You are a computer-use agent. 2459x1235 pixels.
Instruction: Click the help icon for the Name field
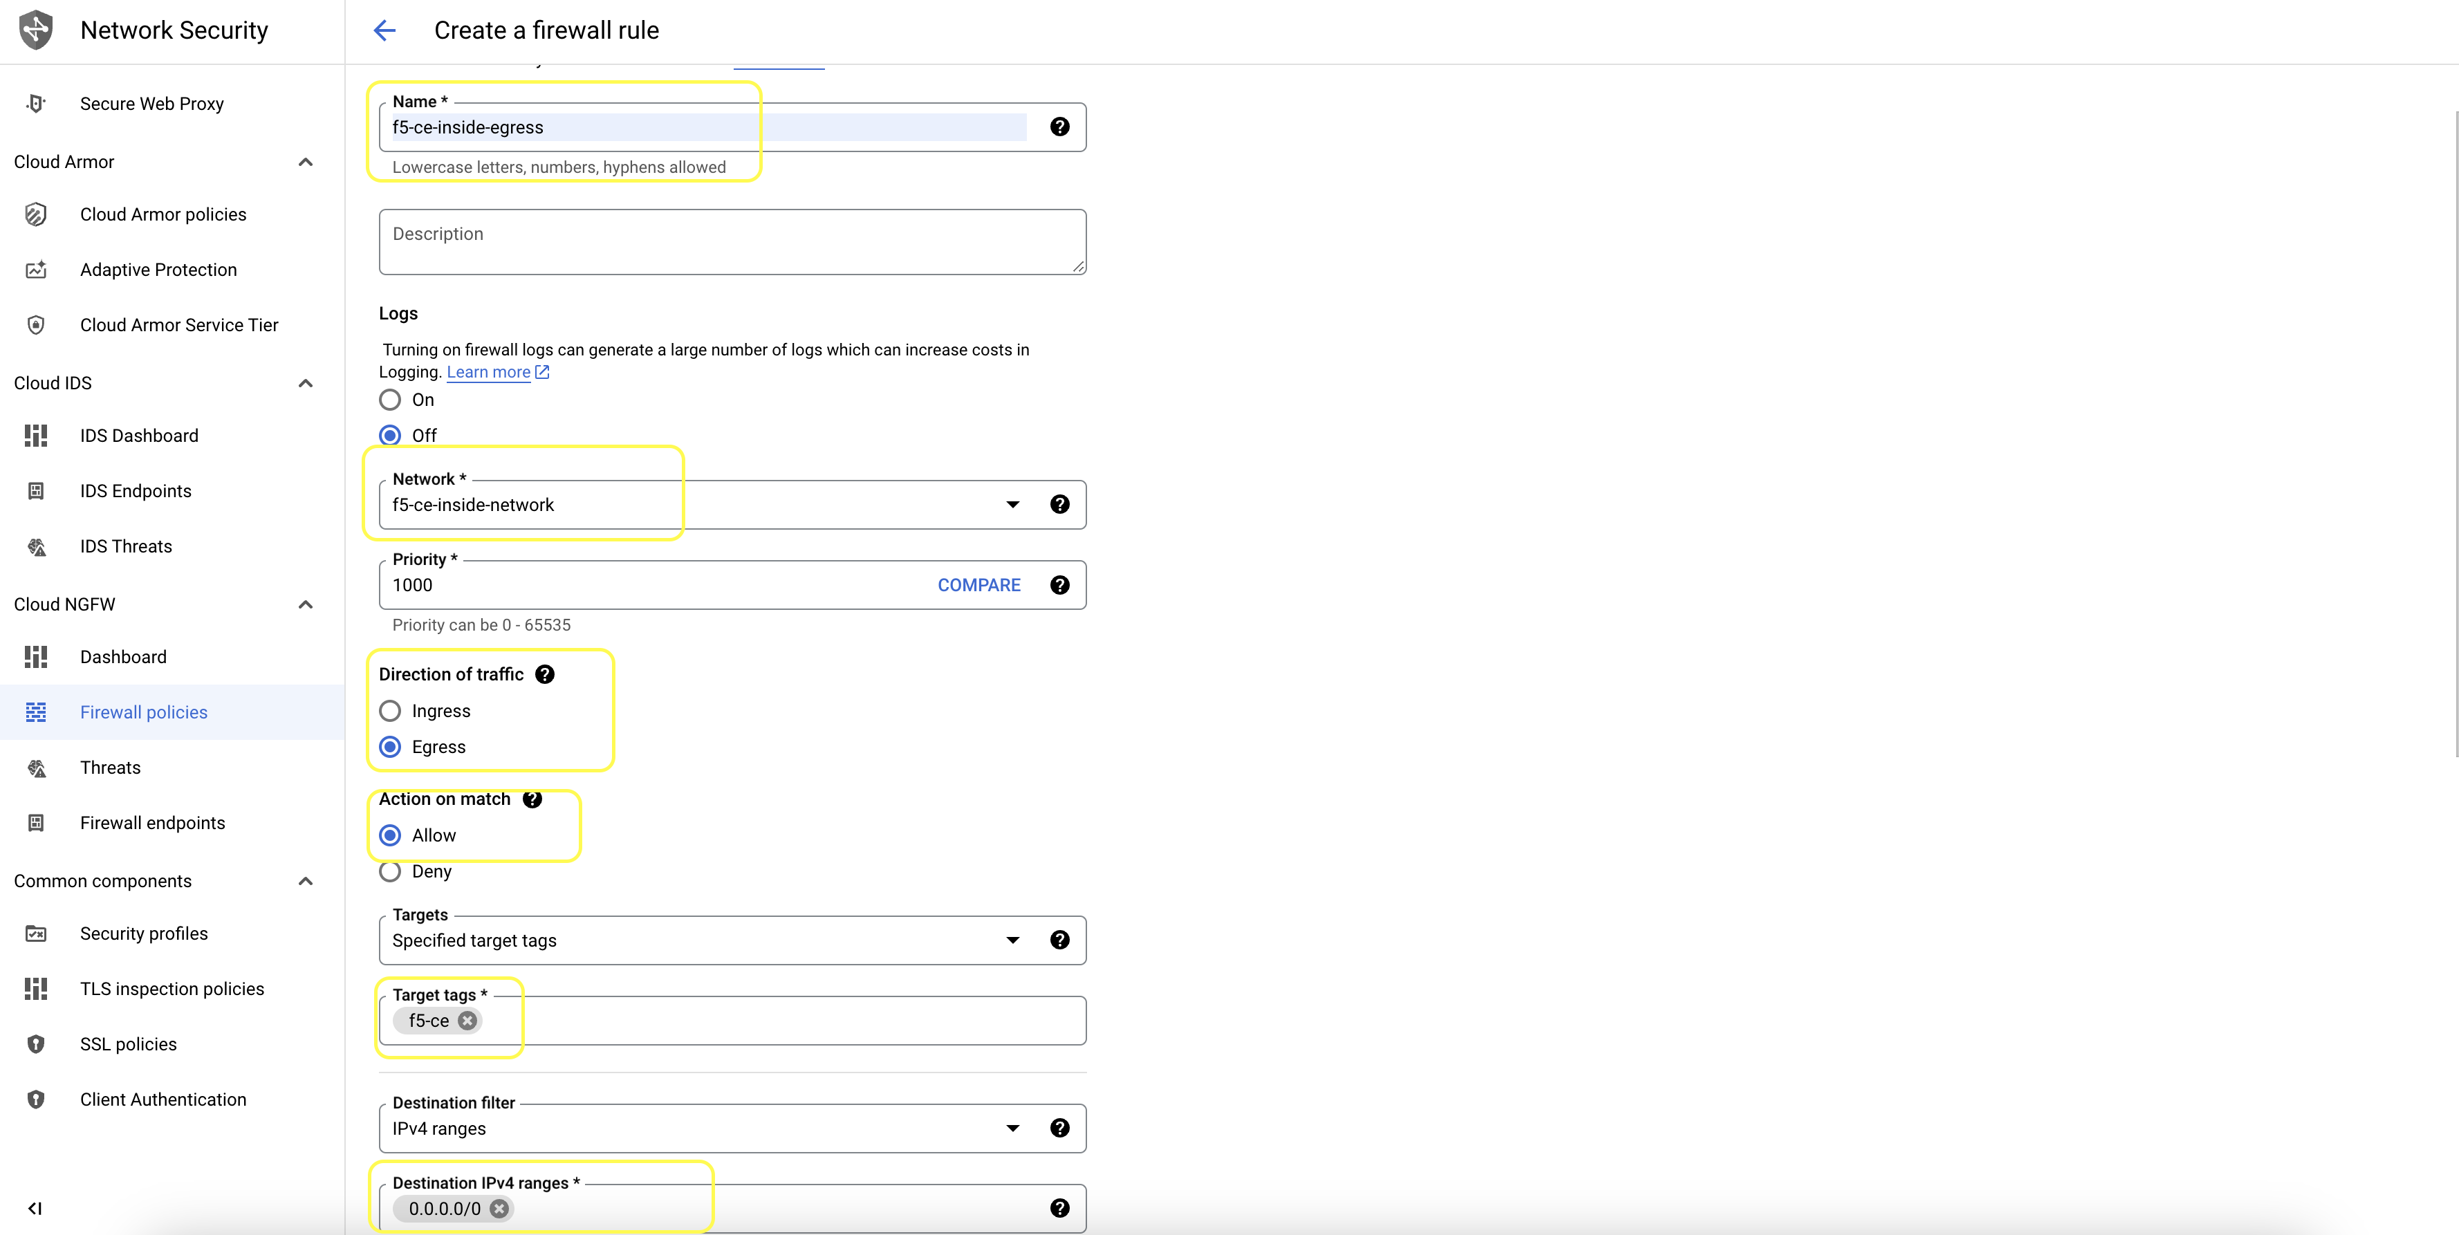pos(1059,127)
